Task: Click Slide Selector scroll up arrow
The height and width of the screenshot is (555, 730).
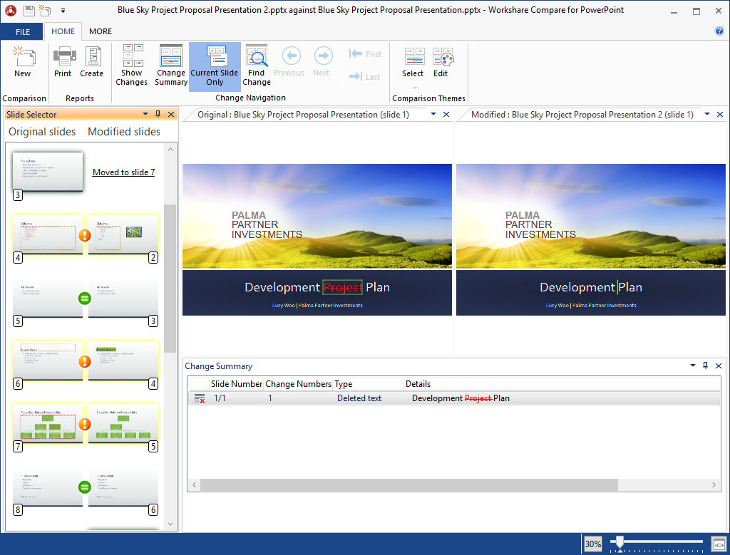Action: tap(170, 150)
